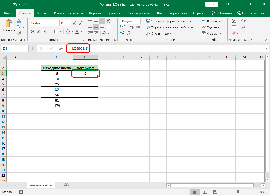Click the AutoSum sigma icon

point(234,21)
